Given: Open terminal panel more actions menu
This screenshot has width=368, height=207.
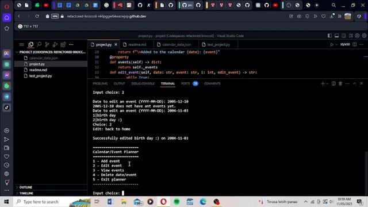Looking at the screenshot, I should click(x=347, y=83).
